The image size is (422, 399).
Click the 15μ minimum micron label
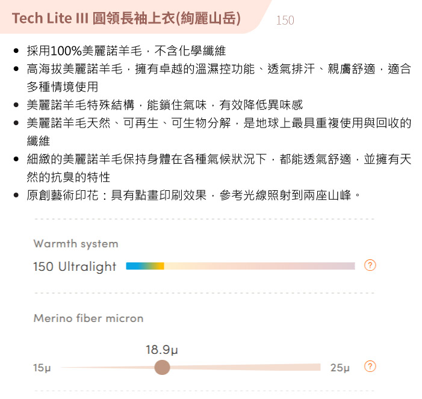pos(42,368)
